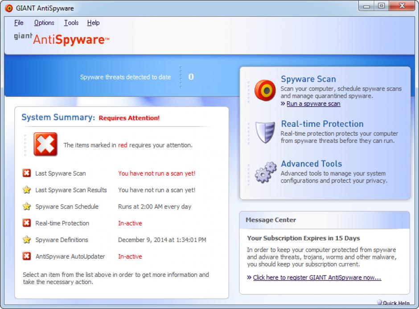The image size is (419, 309).
Task: Open the Quick Help link
Action: (396, 303)
